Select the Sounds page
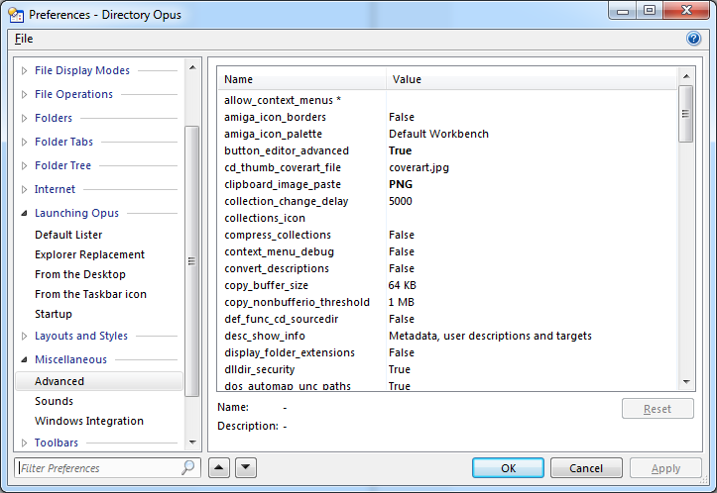717x493 pixels. point(54,401)
